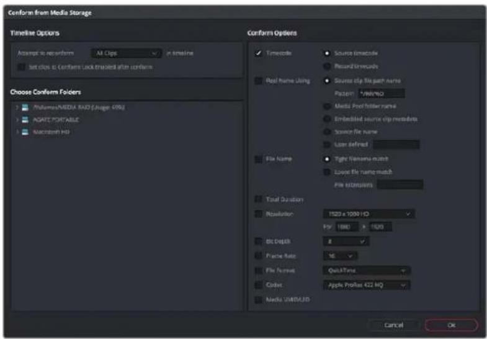Select the Source timecode radio button
487x339 pixels.
(x=327, y=53)
